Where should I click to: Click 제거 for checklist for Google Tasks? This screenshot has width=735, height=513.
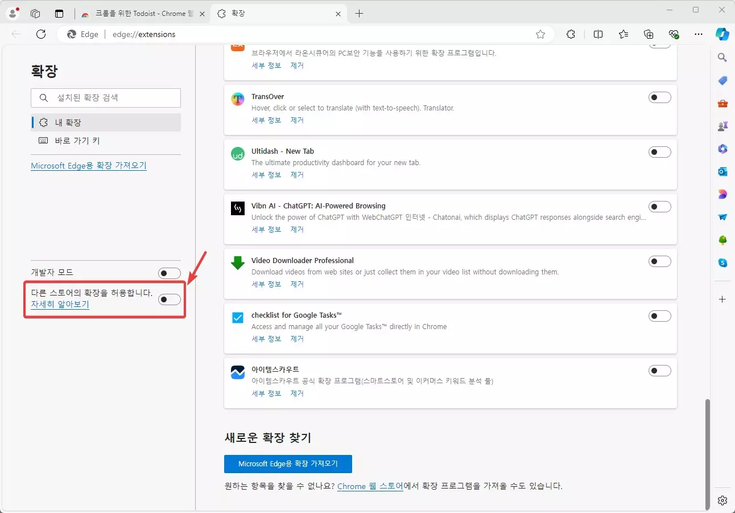pyautogui.click(x=297, y=339)
